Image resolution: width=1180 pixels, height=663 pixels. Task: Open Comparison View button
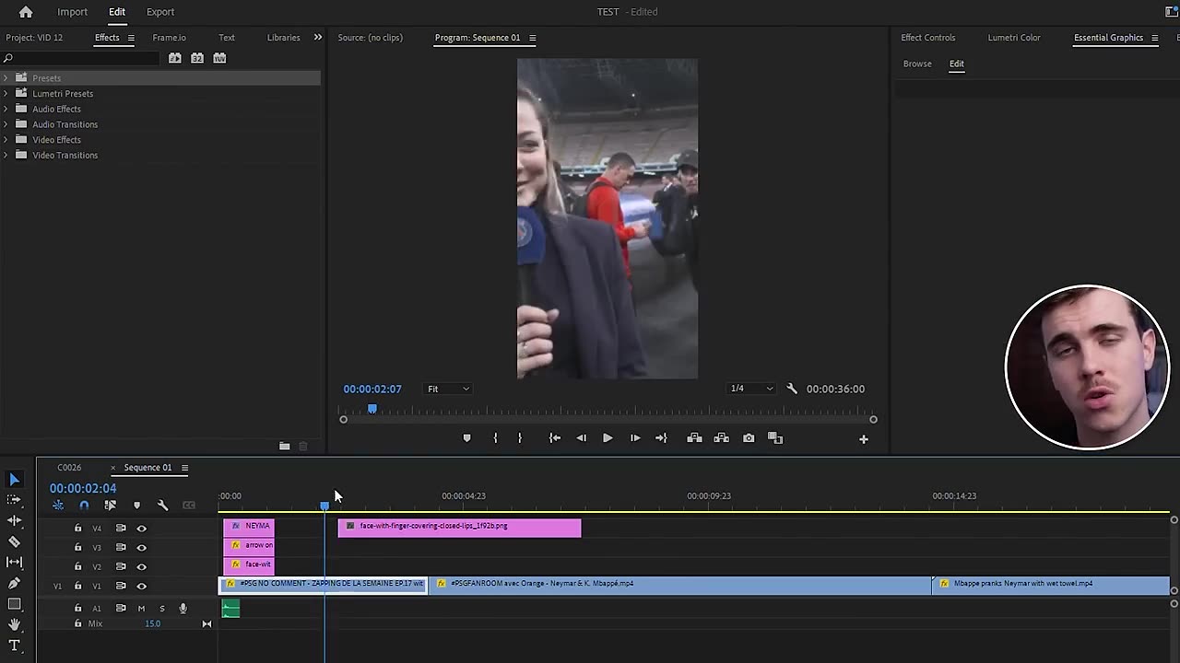coord(775,438)
